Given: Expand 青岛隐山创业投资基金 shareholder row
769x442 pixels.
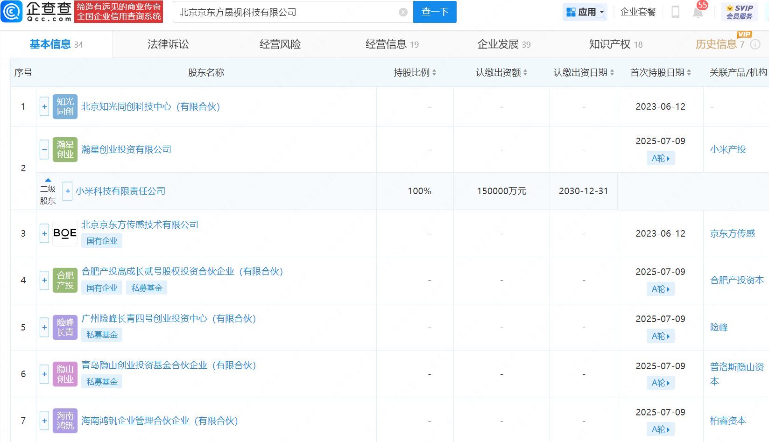Looking at the screenshot, I should [44, 374].
